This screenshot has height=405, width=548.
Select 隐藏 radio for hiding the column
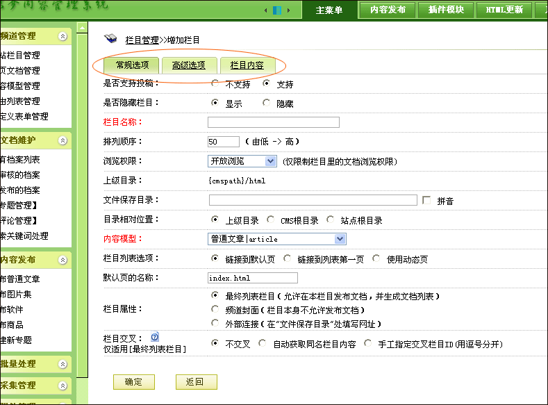pyautogui.click(x=267, y=103)
